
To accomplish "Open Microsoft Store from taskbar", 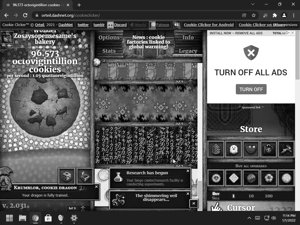I will point(48,218).
